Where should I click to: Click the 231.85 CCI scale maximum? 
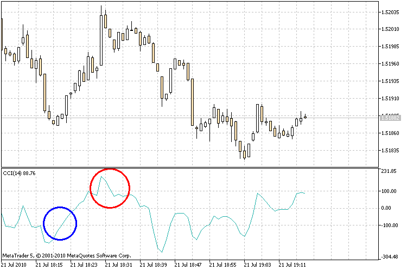coord(389,171)
